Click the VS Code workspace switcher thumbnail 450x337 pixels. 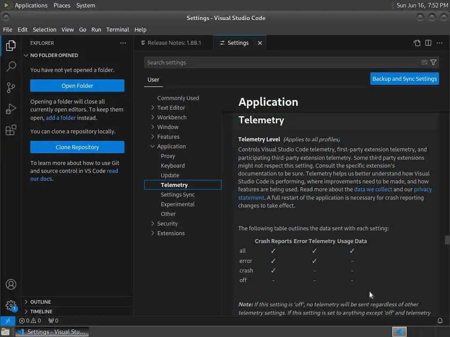(x=399, y=332)
